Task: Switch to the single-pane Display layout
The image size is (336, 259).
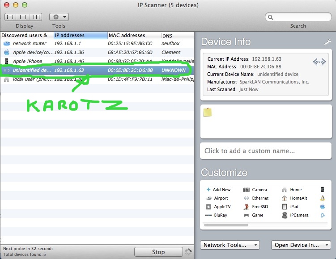Action: tap(23, 17)
